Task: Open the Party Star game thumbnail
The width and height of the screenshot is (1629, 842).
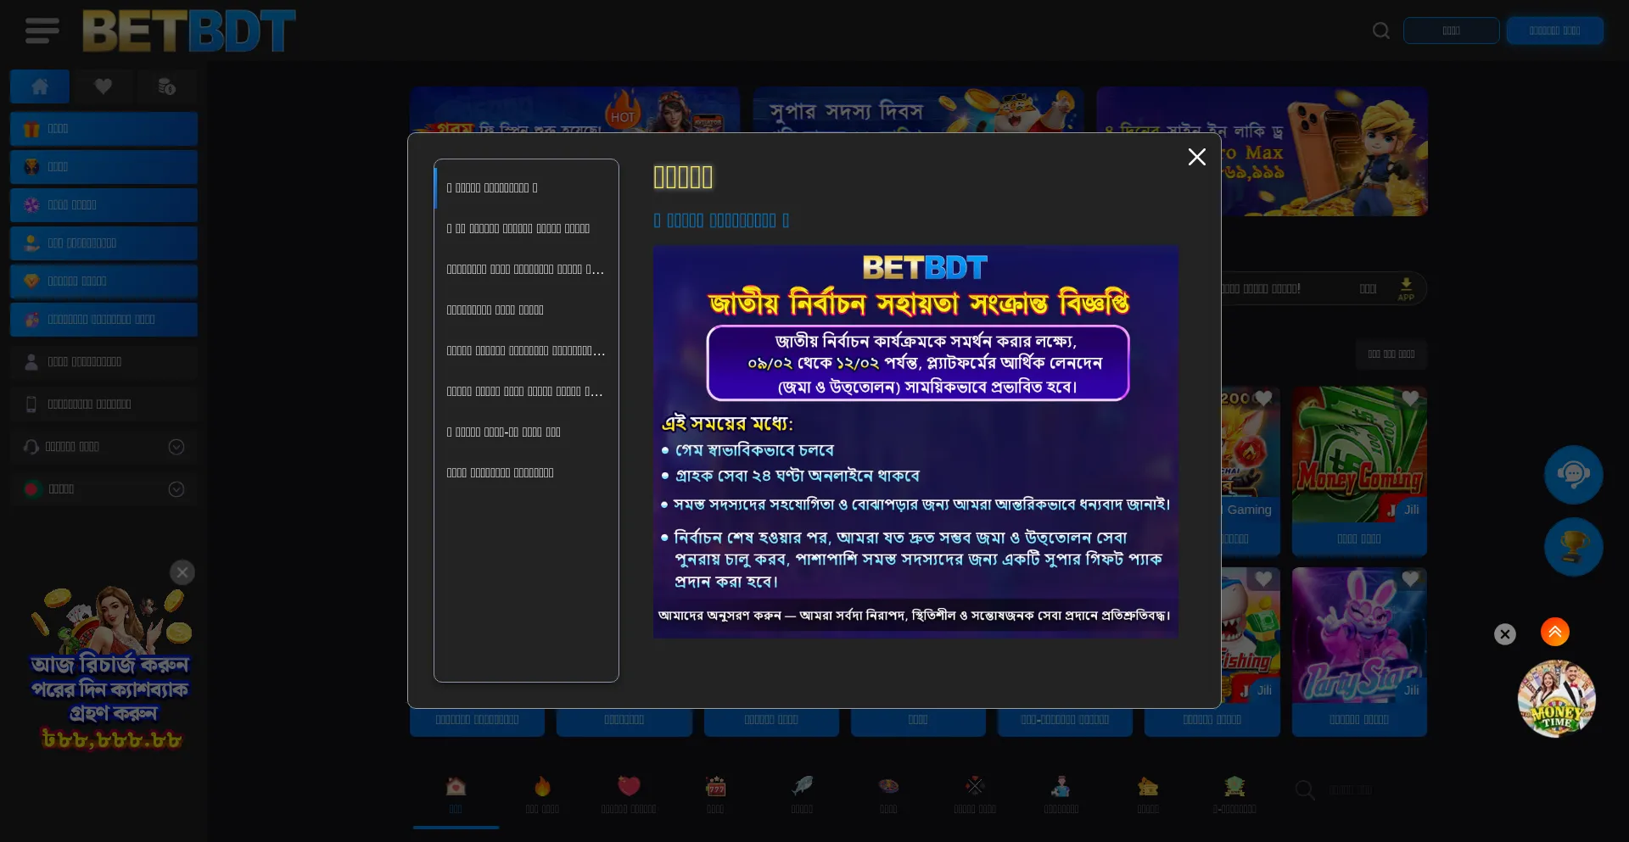Action: 1359,635
